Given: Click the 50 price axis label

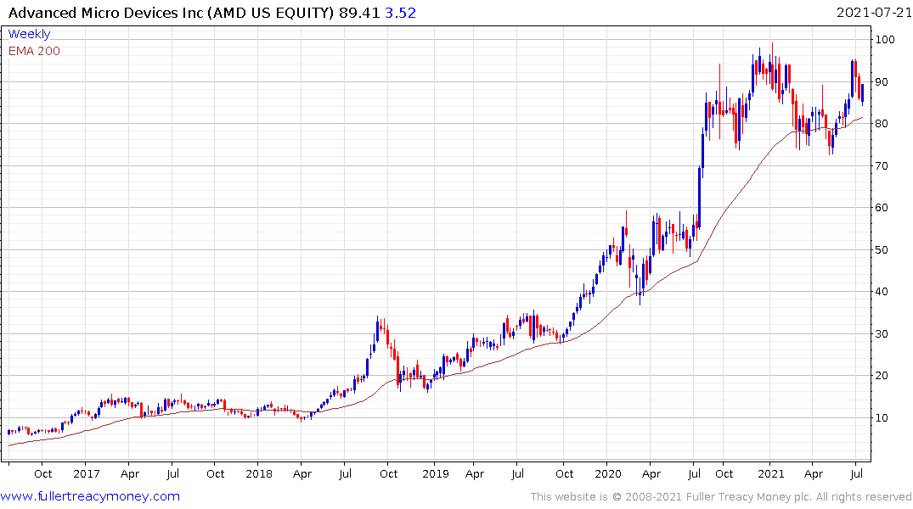Looking at the screenshot, I should (882, 250).
